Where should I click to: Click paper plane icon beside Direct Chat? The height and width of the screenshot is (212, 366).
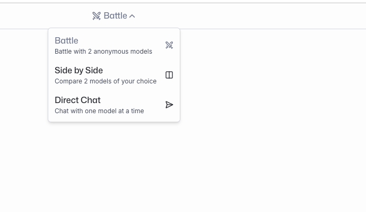click(169, 105)
